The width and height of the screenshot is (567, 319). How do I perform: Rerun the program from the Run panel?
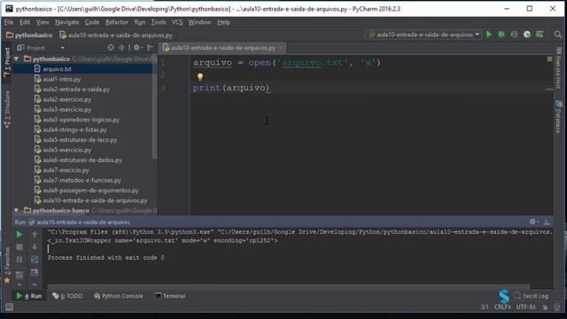[x=19, y=234]
